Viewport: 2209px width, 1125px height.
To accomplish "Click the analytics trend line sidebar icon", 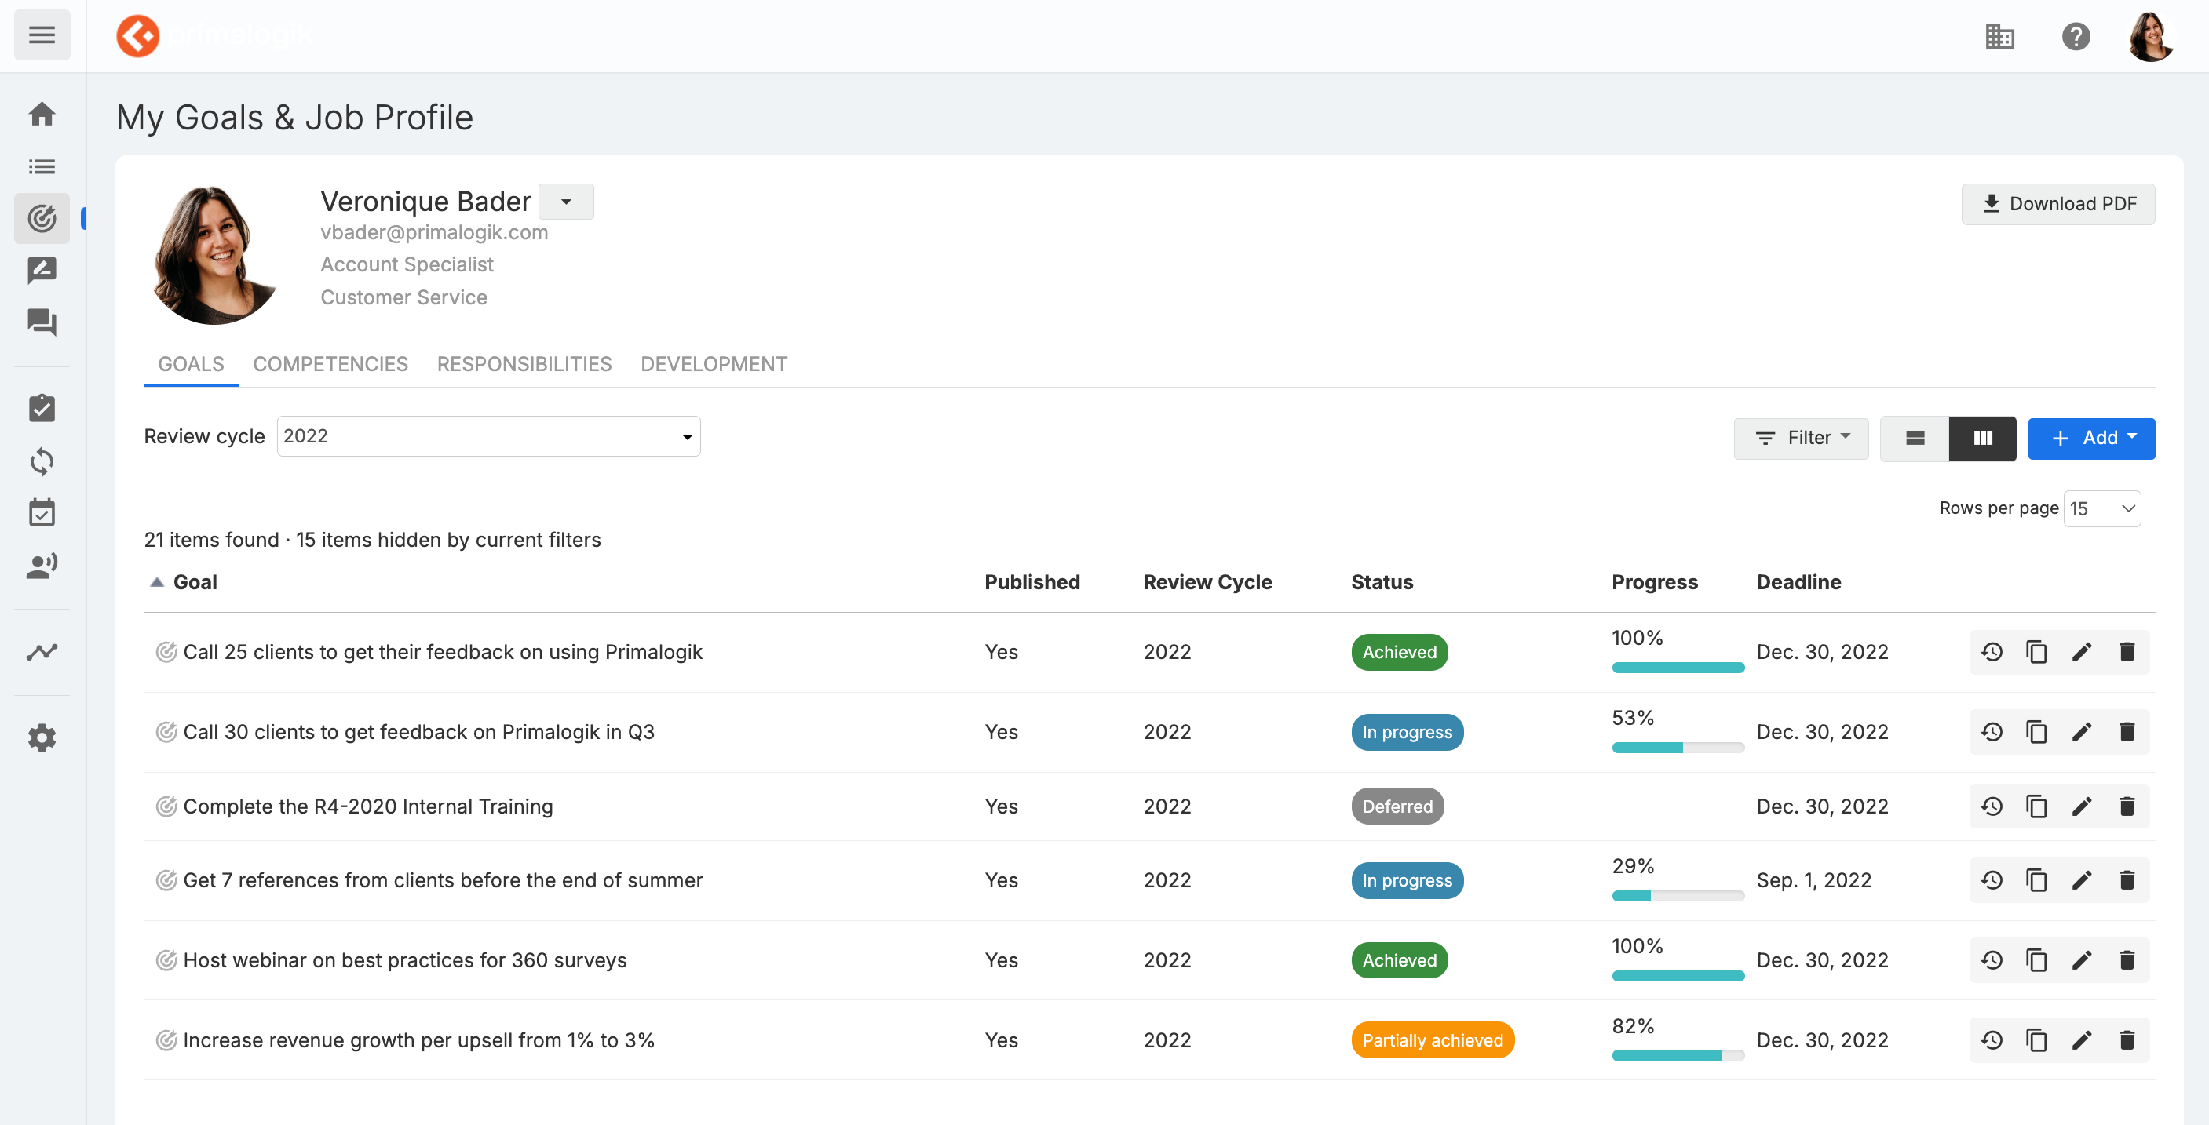I will click(41, 652).
